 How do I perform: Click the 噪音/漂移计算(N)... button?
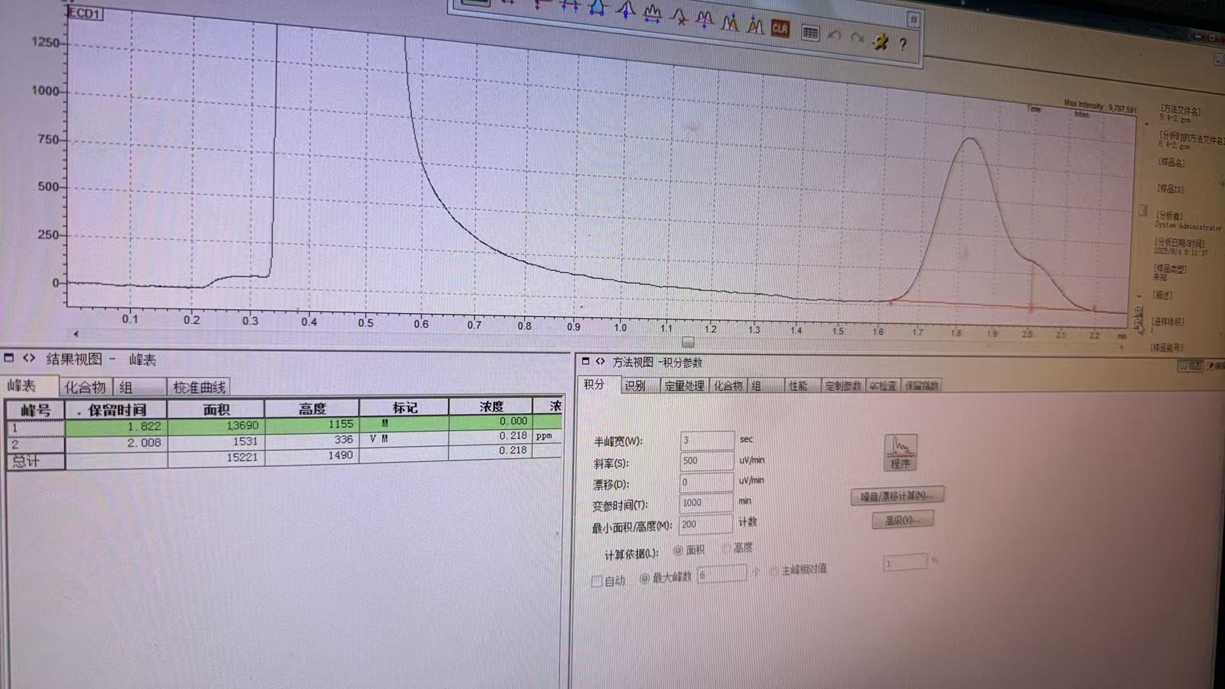coord(896,496)
